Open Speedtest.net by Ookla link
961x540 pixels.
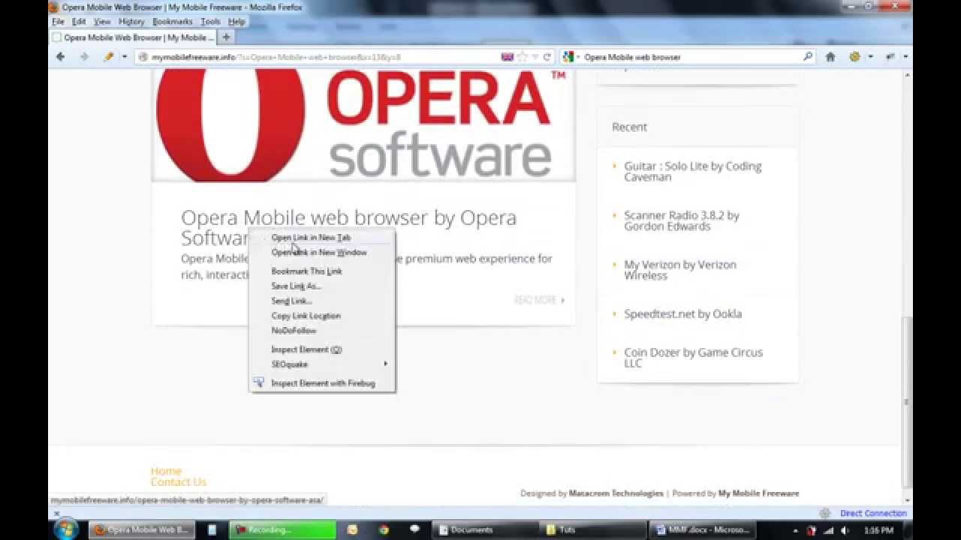(682, 313)
